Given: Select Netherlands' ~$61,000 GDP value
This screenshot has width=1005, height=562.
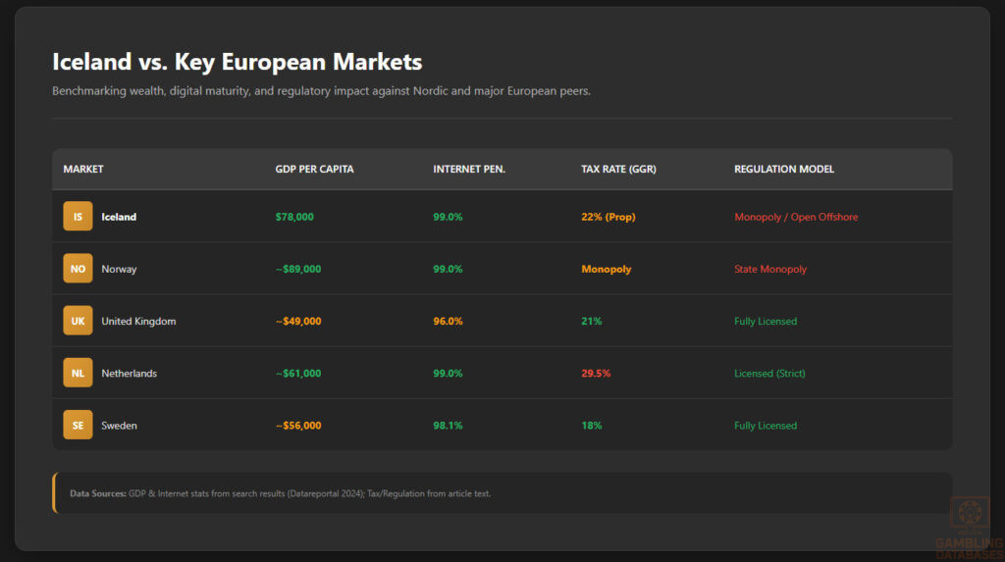Looking at the screenshot, I should [x=298, y=373].
